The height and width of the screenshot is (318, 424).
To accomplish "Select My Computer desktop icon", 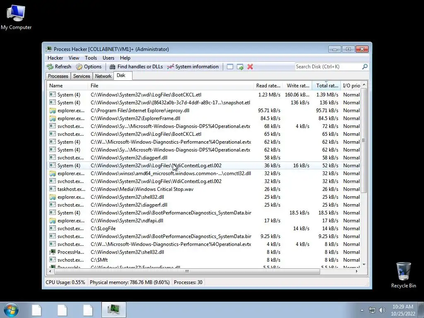I will click(x=16, y=17).
